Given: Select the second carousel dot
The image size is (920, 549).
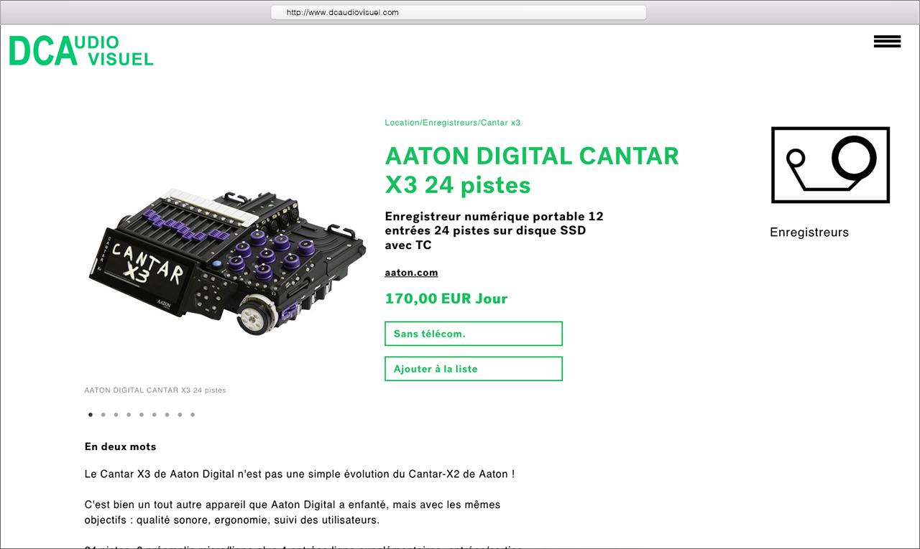Looking at the screenshot, I should (103, 414).
